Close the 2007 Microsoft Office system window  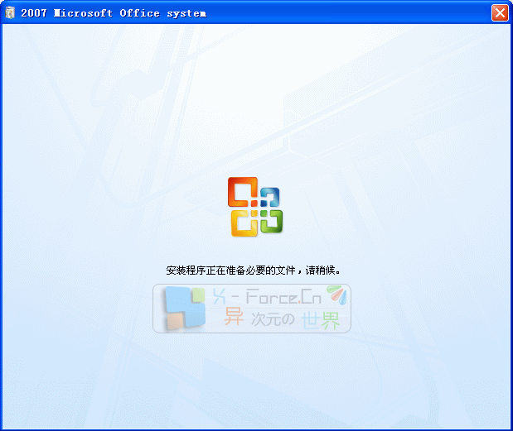point(500,13)
